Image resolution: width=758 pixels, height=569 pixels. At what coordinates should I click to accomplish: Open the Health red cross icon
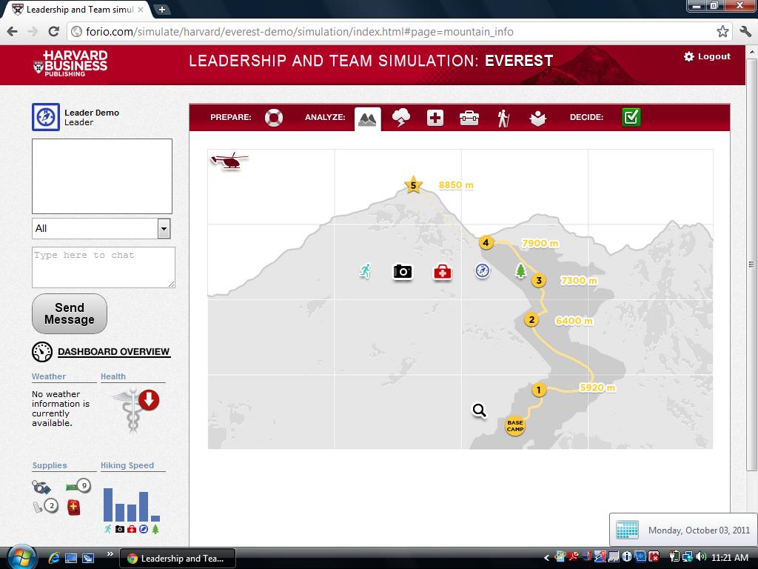(x=435, y=118)
